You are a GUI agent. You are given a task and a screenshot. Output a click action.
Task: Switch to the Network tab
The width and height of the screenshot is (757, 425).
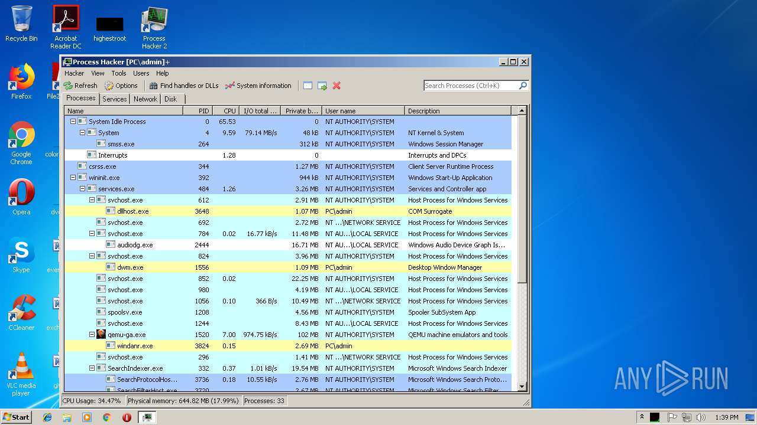tap(145, 99)
